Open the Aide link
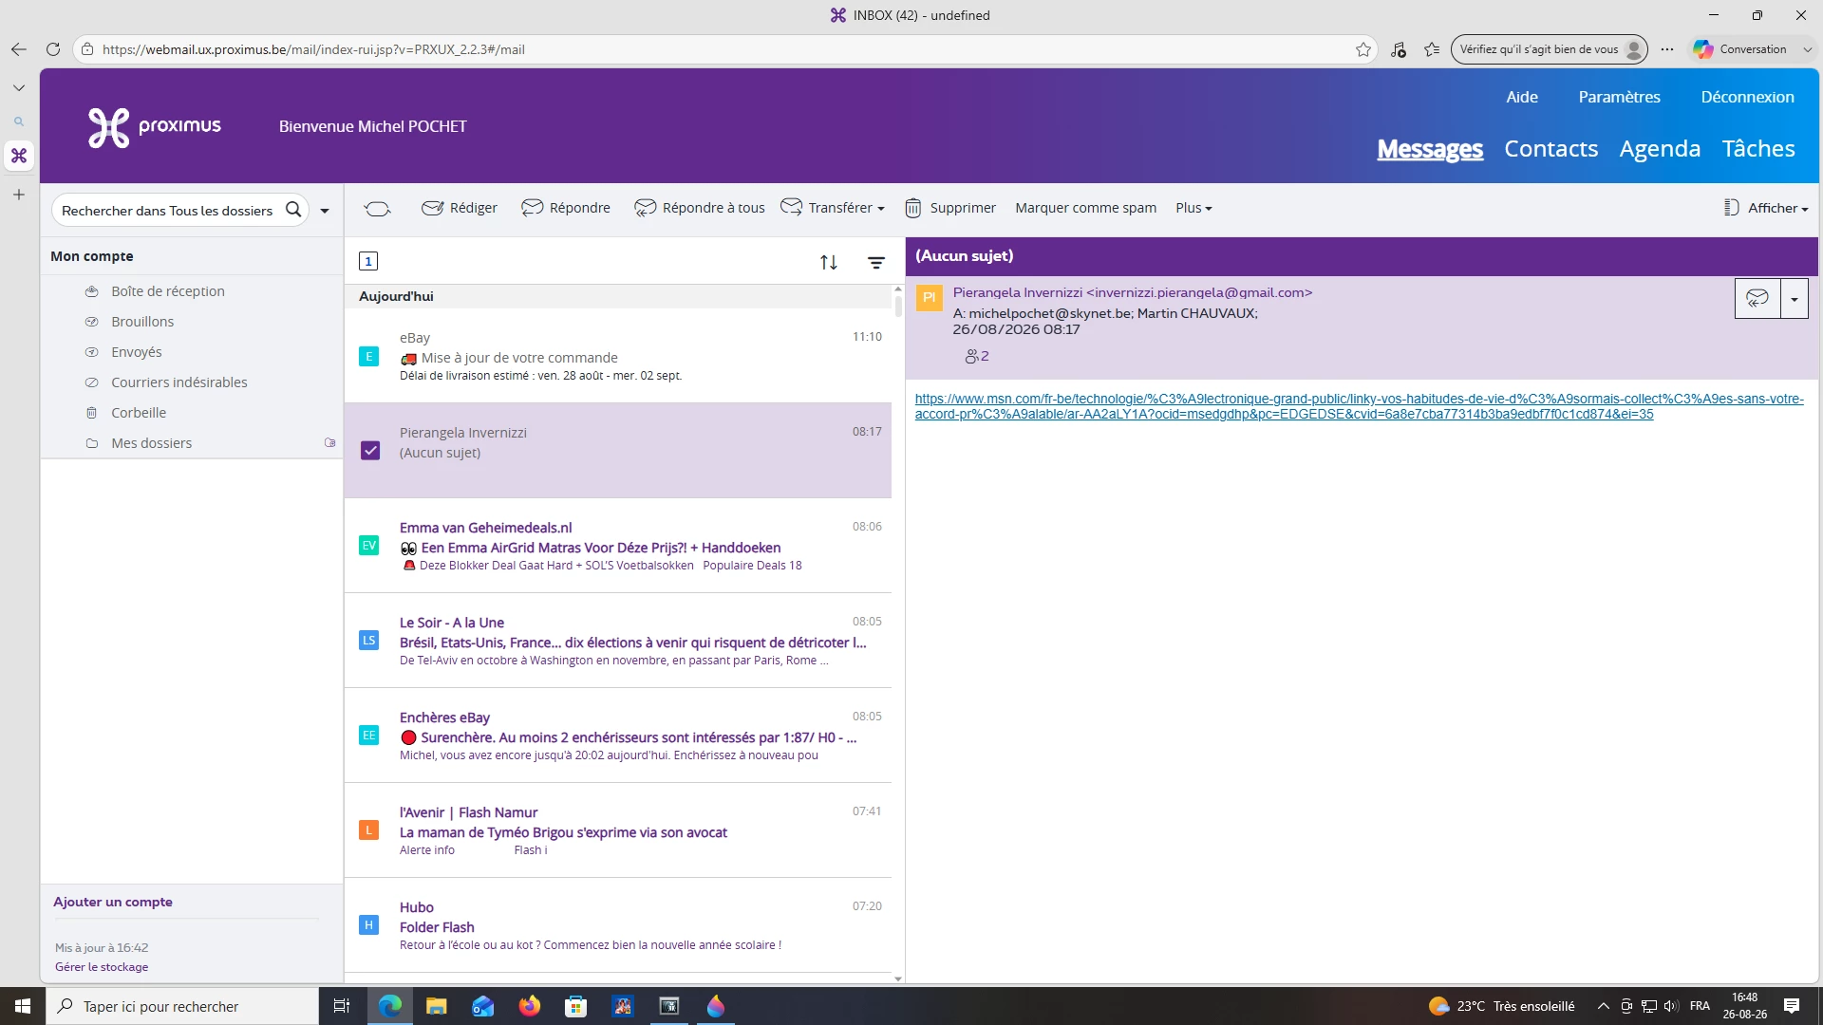 [1522, 97]
